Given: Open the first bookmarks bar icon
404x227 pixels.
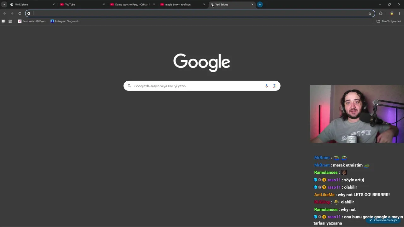Looking at the screenshot, I should 3,21.
